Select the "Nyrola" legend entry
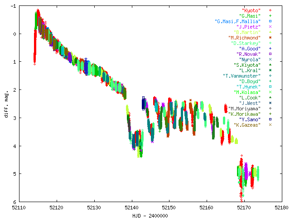Viewport: 290px width, 218px height. coord(250,59)
